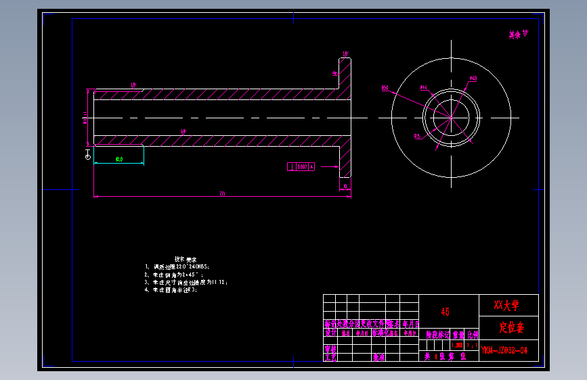Select the material value "45" in title block

pos(445,312)
